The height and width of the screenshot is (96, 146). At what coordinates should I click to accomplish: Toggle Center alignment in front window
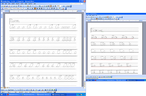(37, 9)
